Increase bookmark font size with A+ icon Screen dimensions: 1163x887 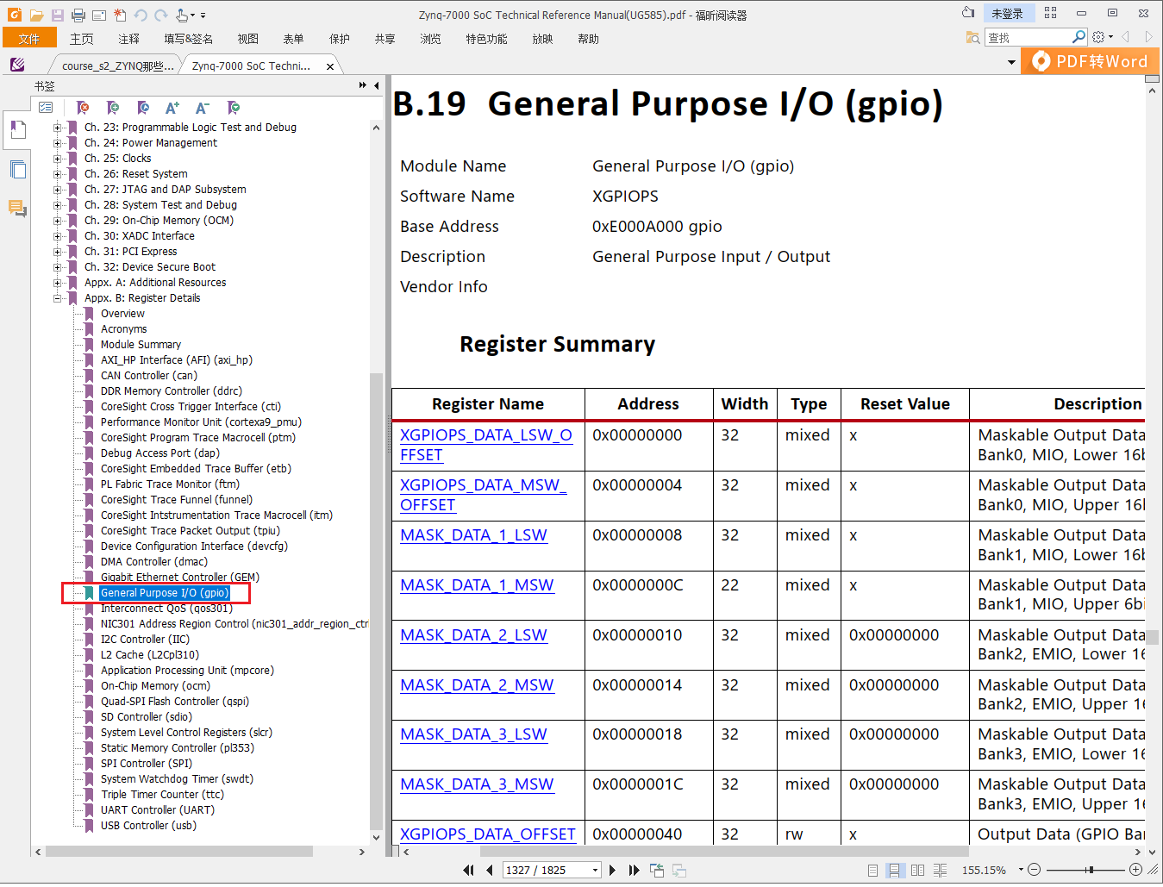[172, 108]
